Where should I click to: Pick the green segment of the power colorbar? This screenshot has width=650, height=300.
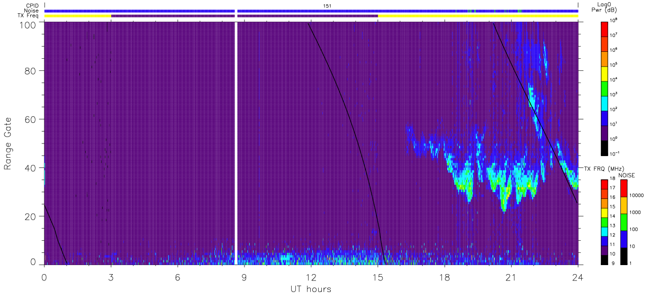click(x=605, y=87)
